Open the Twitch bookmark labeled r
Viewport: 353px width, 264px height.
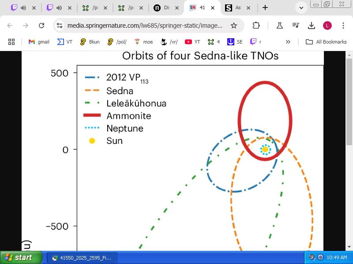pos(256,42)
